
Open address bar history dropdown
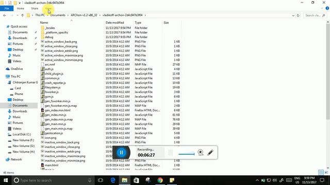tap(293, 15)
